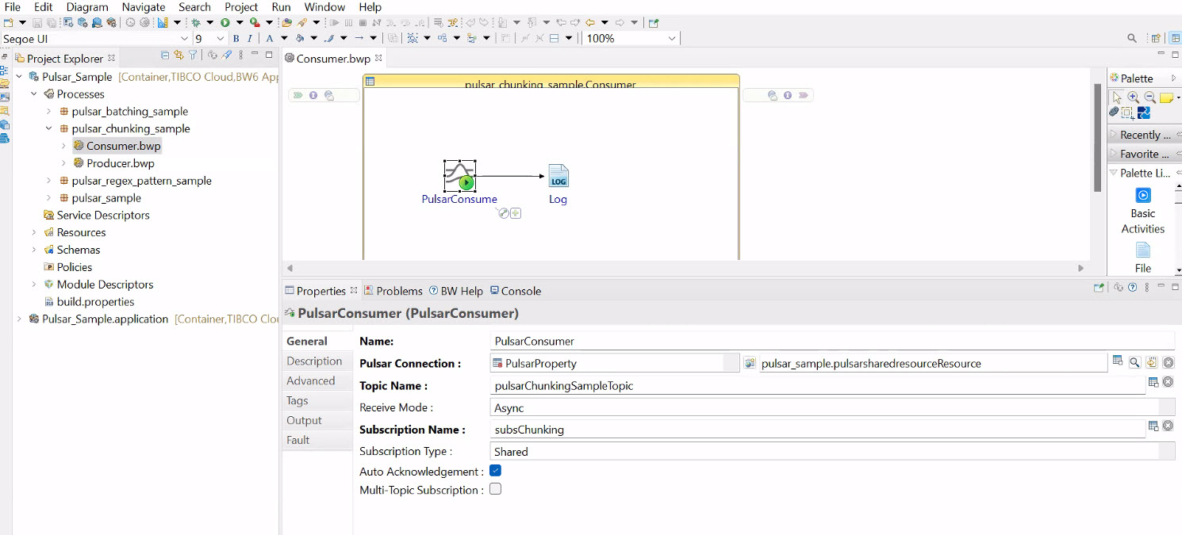Expand the pulsar_batching_sample tree node
The image size is (1182, 535).
coord(49,112)
